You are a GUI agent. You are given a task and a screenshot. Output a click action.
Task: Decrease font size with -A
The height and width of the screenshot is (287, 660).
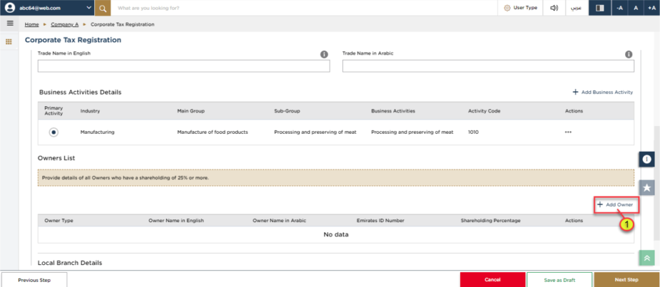click(619, 8)
